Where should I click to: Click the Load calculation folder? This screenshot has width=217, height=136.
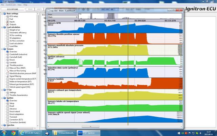[x=13, y=27]
